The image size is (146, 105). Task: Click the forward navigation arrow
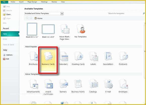(31, 18)
